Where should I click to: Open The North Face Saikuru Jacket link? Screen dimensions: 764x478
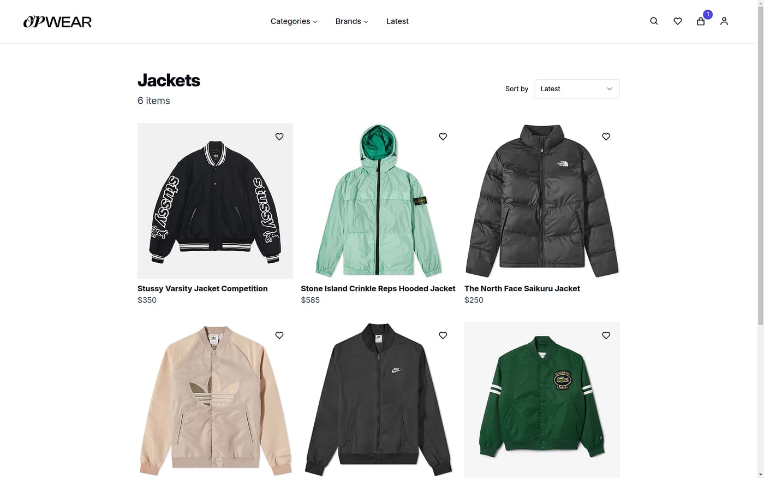point(522,288)
